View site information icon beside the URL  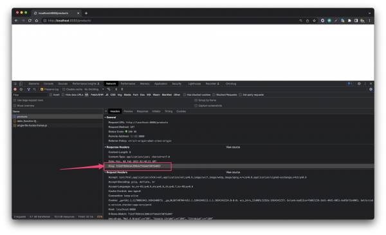click(45, 21)
